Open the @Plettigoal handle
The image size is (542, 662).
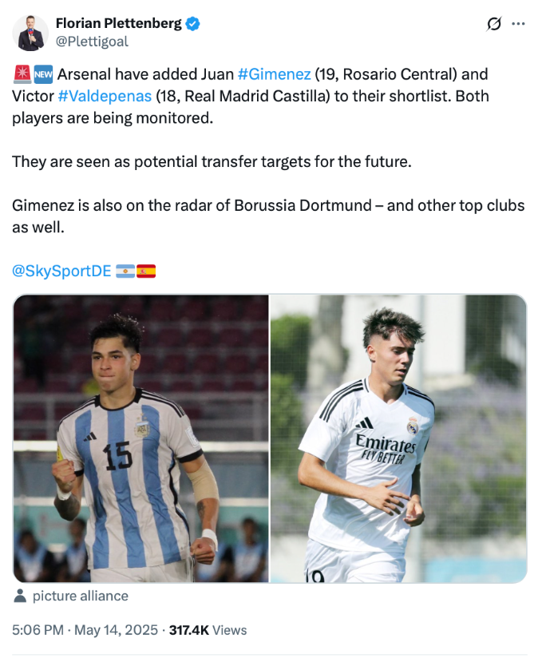click(x=92, y=42)
